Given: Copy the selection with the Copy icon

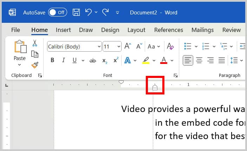Looking at the screenshot, I should [35, 54].
